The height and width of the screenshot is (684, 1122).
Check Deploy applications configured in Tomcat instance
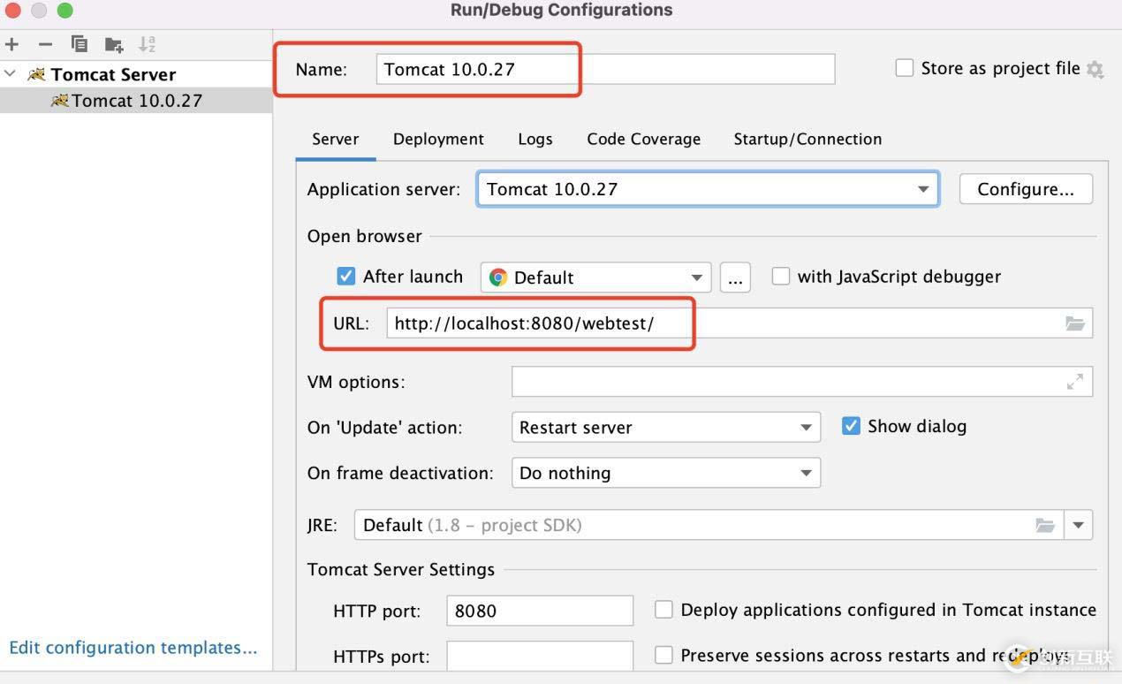(x=663, y=610)
